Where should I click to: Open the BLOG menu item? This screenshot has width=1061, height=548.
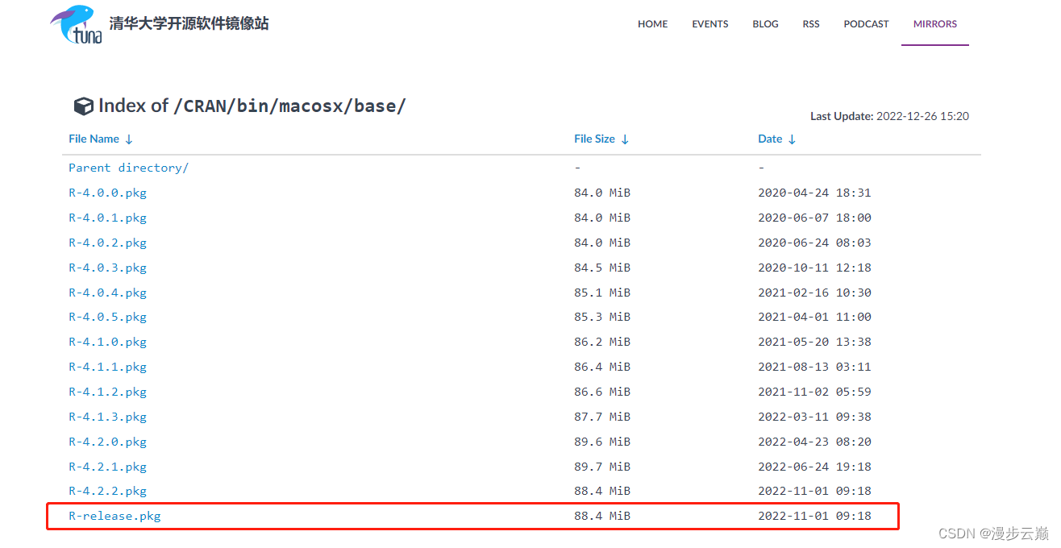click(765, 24)
